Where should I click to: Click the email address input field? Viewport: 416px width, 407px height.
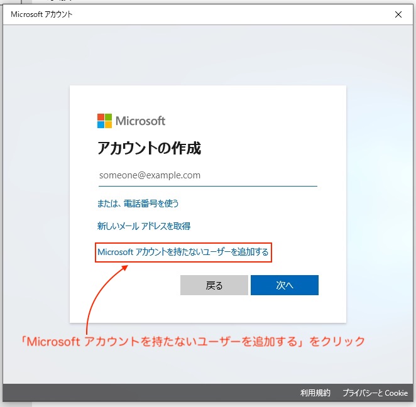pos(208,175)
